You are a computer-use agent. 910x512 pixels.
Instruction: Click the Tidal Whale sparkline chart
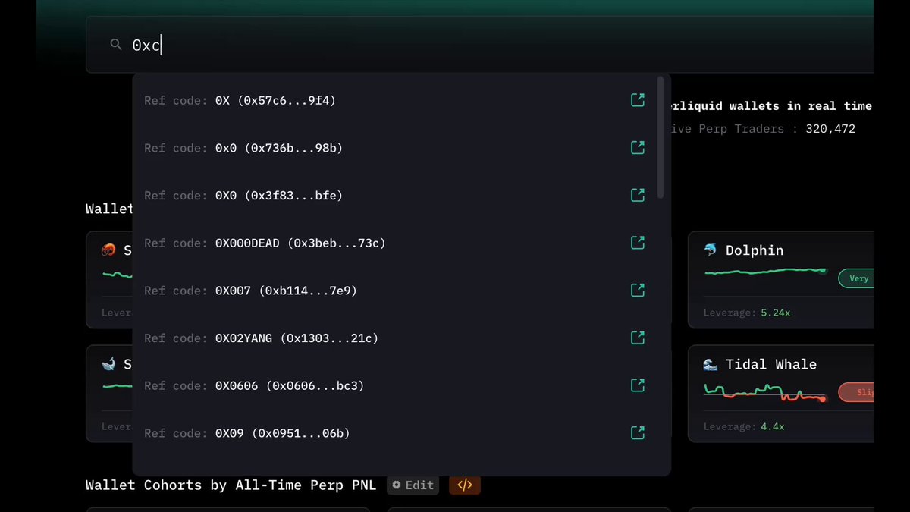764,392
